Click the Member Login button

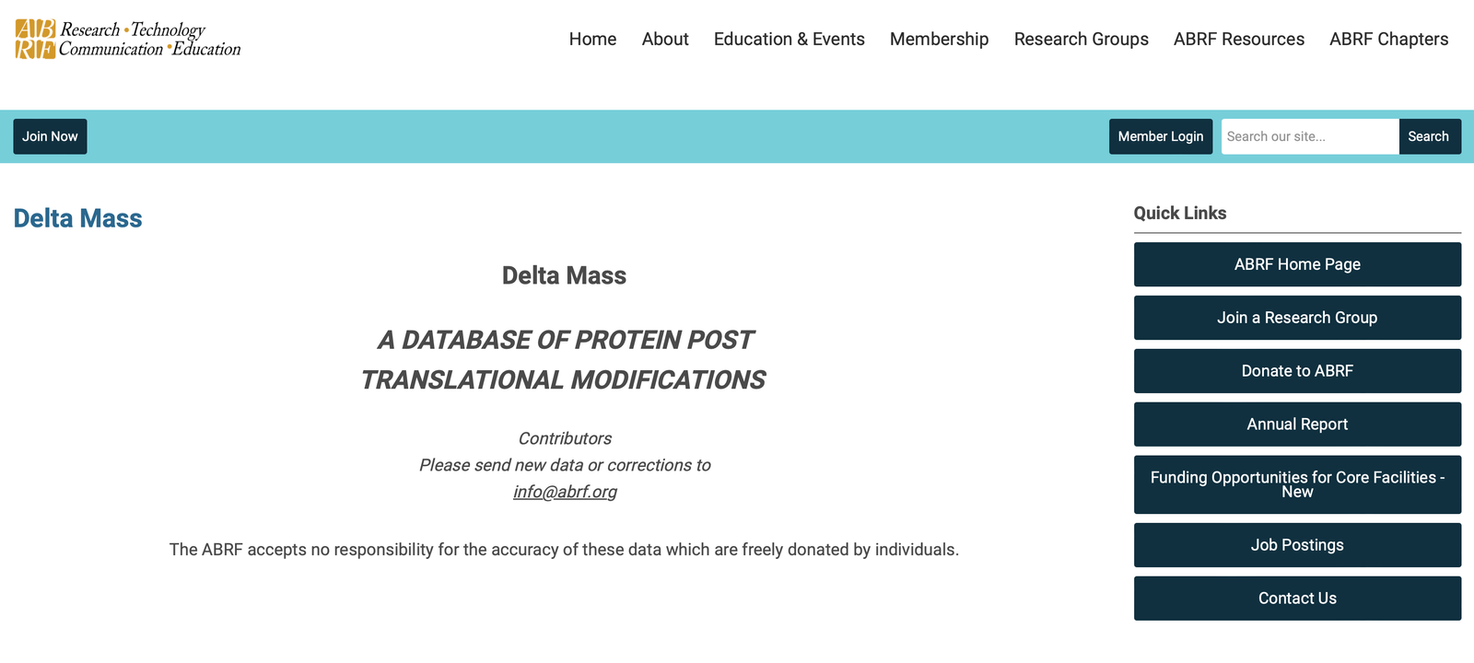click(x=1160, y=136)
